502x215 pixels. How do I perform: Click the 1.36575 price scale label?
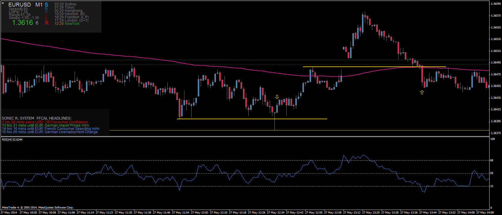click(496, 16)
